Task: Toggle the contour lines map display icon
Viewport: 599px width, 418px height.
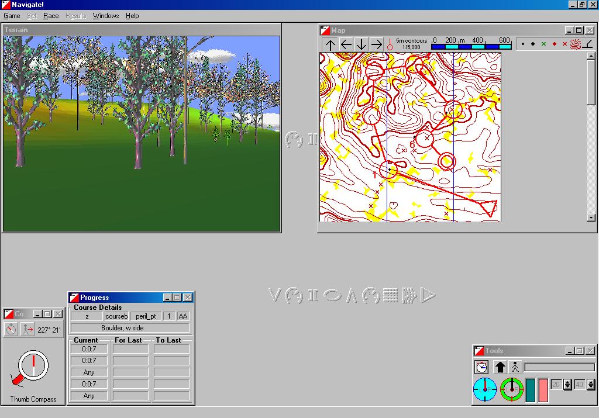Action: coord(576,44)
